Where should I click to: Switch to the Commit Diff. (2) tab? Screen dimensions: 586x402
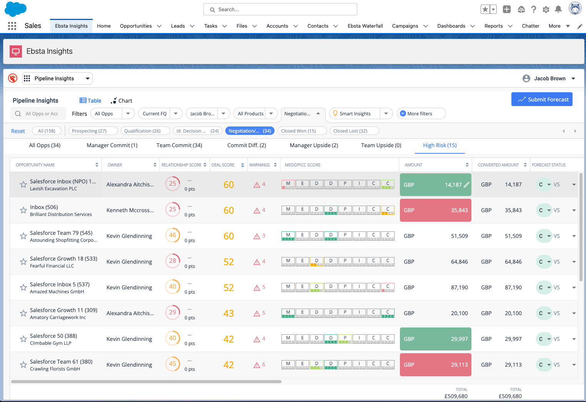pyautogui.click(x=246, y=145)
